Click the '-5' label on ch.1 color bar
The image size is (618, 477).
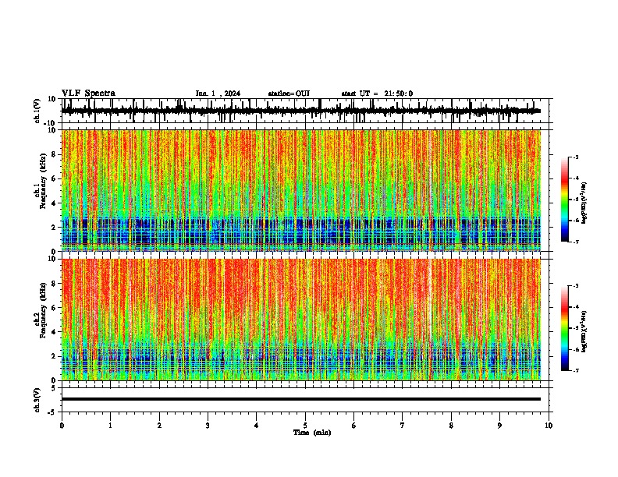(575, 200)
